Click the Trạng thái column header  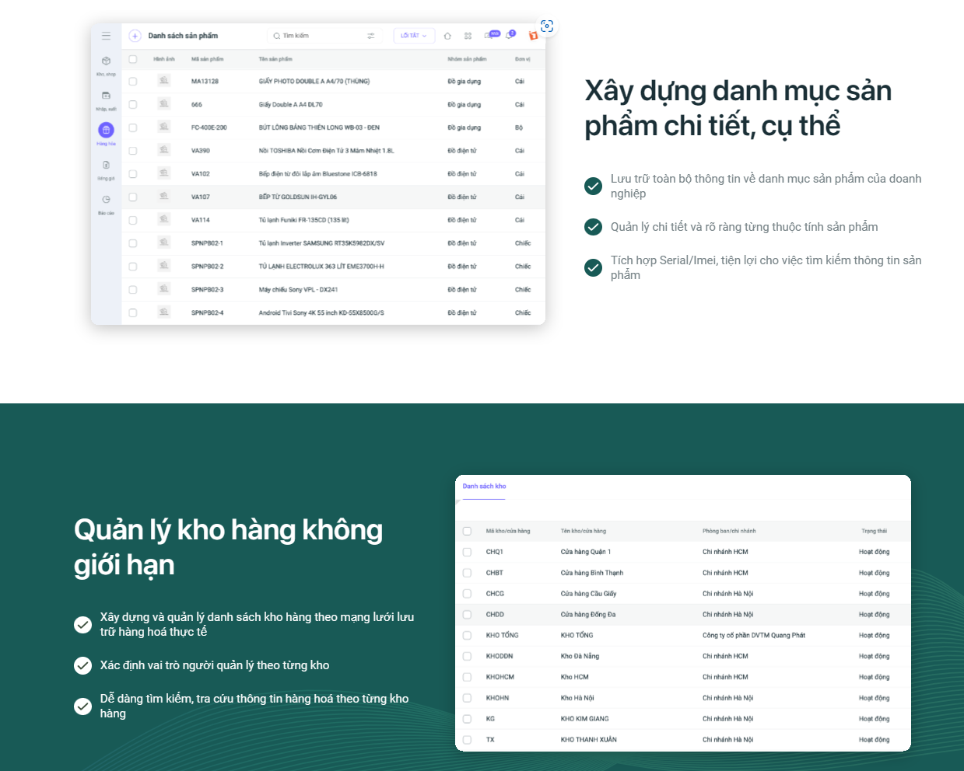click(x=874, y=532)
